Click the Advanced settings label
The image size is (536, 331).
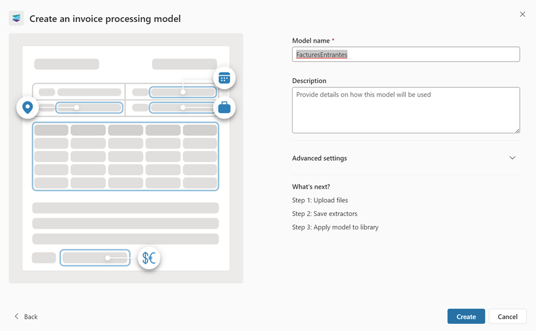[319, 158]
